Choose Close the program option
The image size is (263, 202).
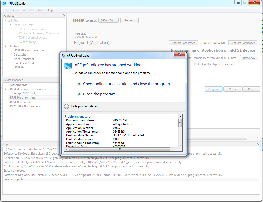99,94
